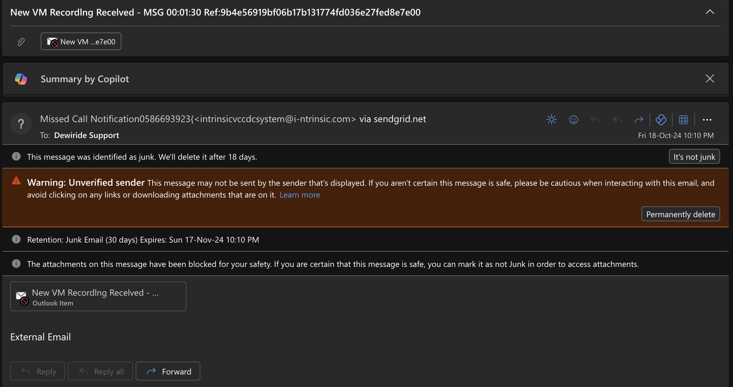The height and width of the screenshot is (387, 733).
Task: Click the date Fri 18-Oct-24 10:10 PM
Action: click(x=676, y=135)
